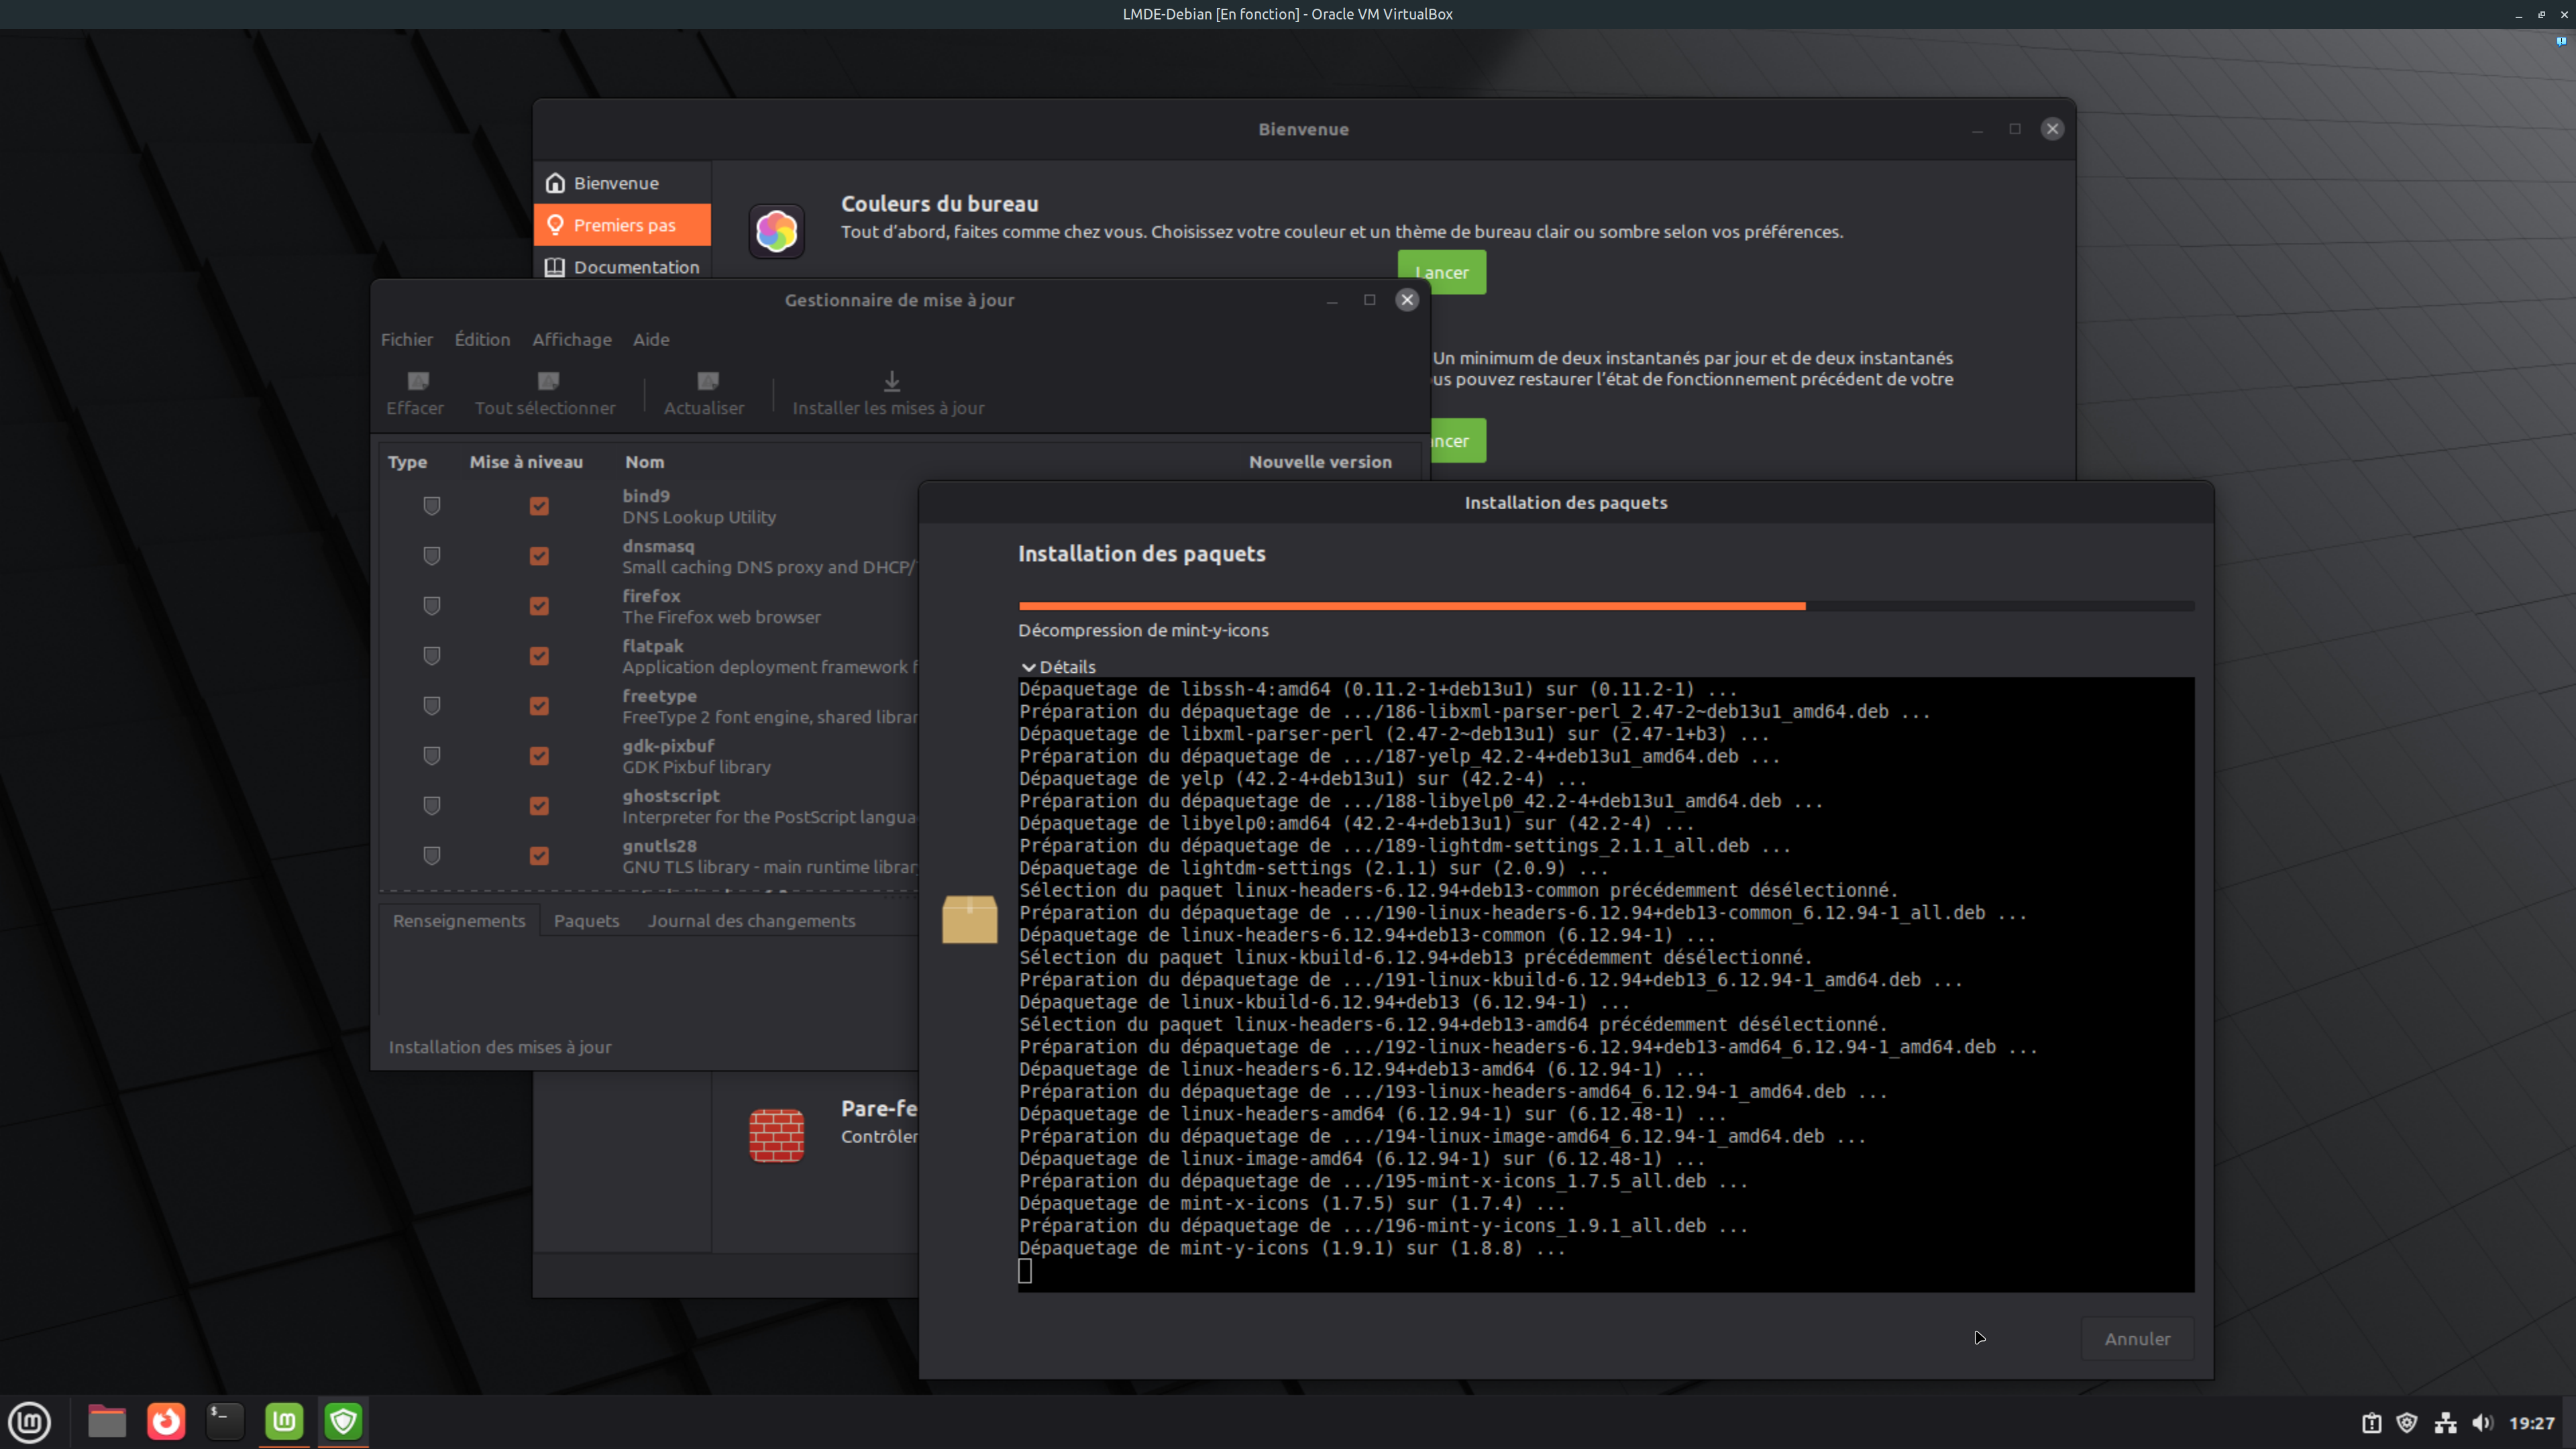Open the Fichier menu
Viewport: 2576px width, 1449px height.
click(x=407, y=340)
